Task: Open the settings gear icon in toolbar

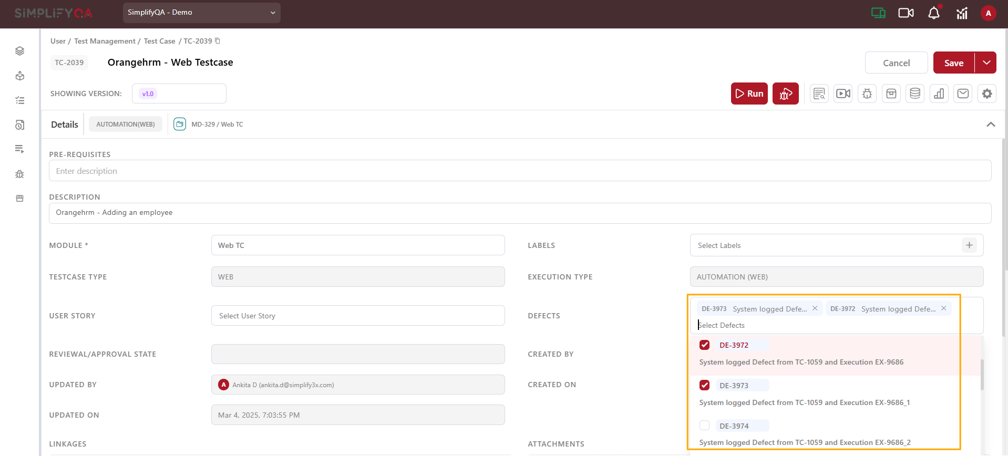Action: click(986, 94)
